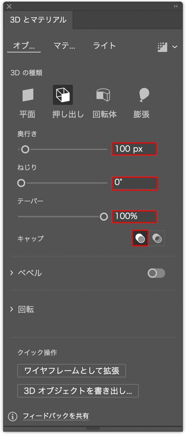Select the 回転体 (Revolve) 3D type icon

(103, 95)
